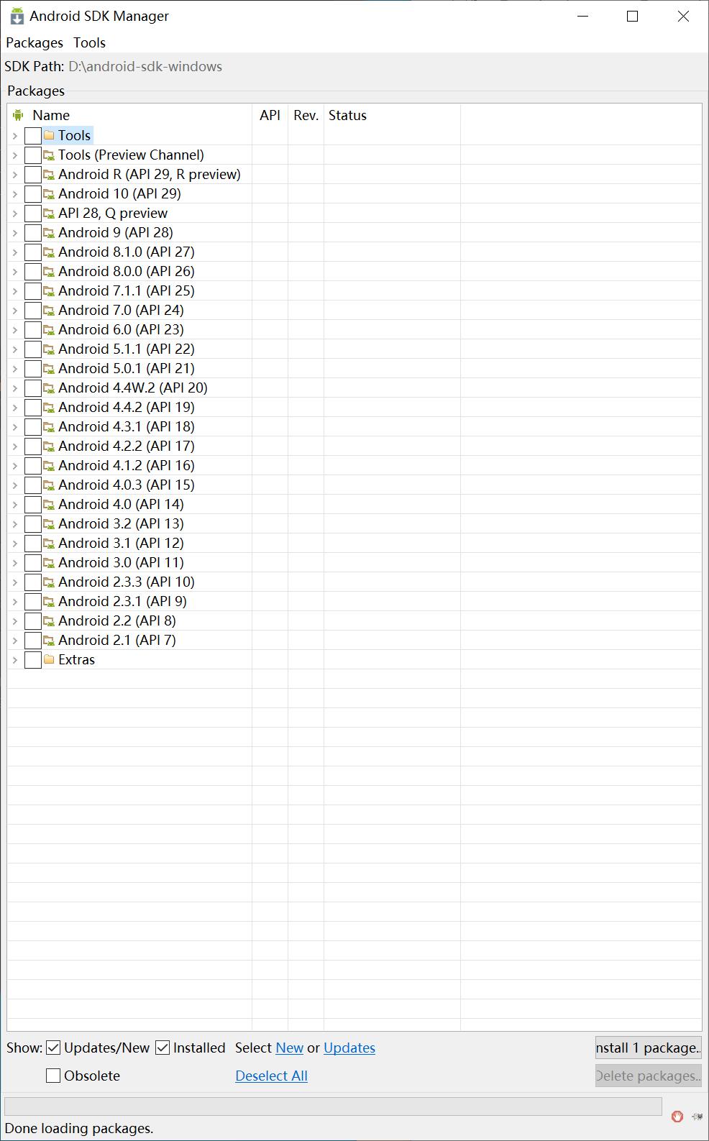
Task: Toggle the Updates/New show checkbox
Action: (x=53, y=1048)
